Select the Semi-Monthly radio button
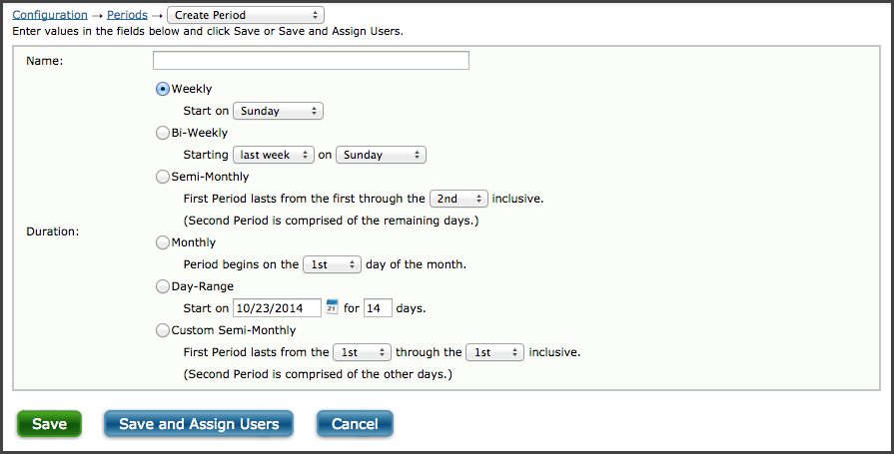The height and width of the screenshot is (454, 894). pos(163,177)
